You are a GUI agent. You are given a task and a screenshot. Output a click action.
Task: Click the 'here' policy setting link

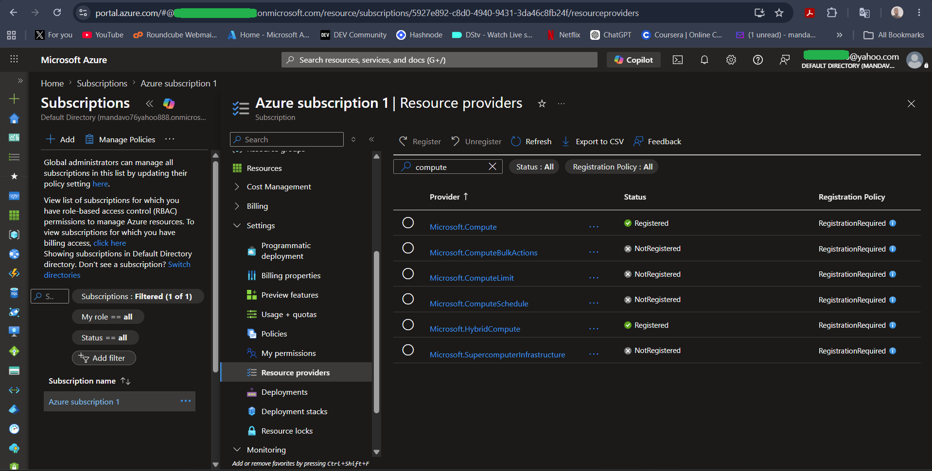coord(100,184)
